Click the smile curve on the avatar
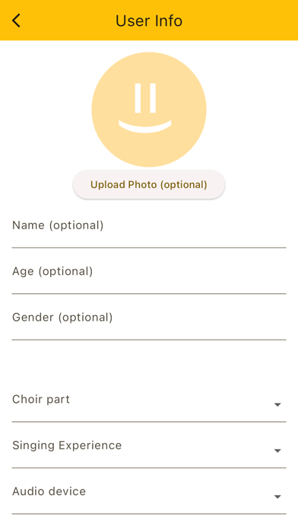Viewport: 298px width, 530px height. [145, 126]
